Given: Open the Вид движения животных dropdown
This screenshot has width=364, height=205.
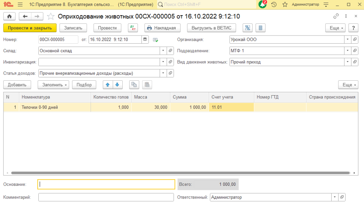Looking at the screenshot, I should pyautogui.click(x=347, y=62).
